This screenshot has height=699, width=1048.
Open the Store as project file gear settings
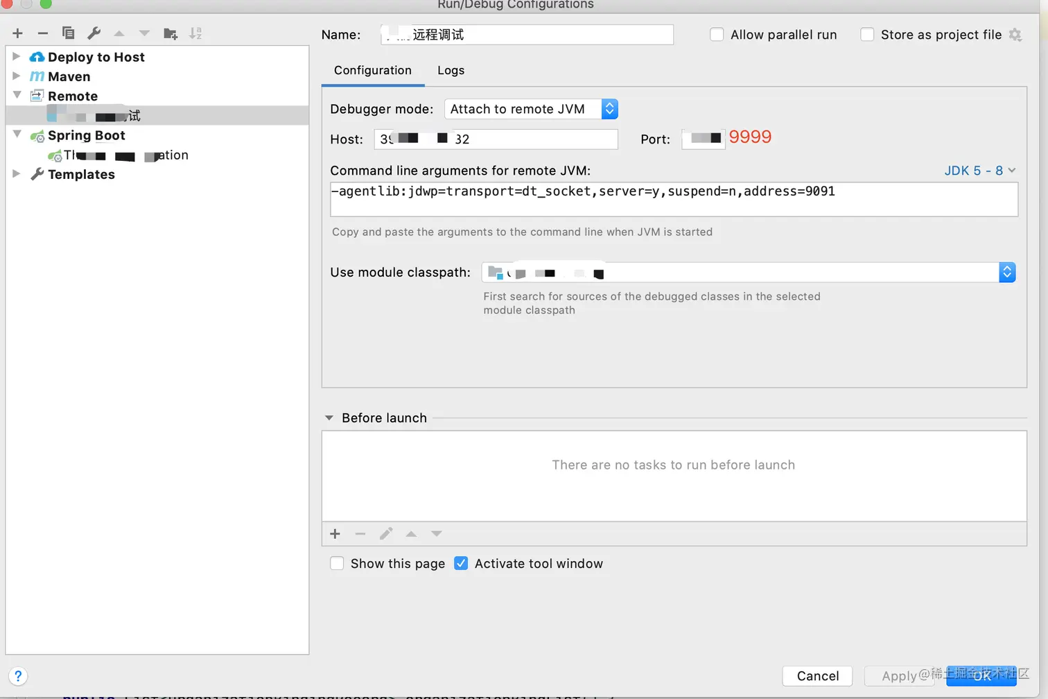pos(1015,35)
